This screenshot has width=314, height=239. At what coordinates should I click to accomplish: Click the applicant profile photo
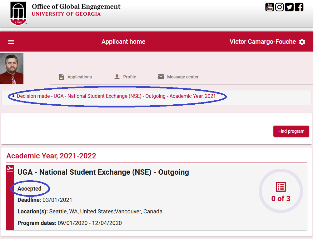(x=12, y=69)
